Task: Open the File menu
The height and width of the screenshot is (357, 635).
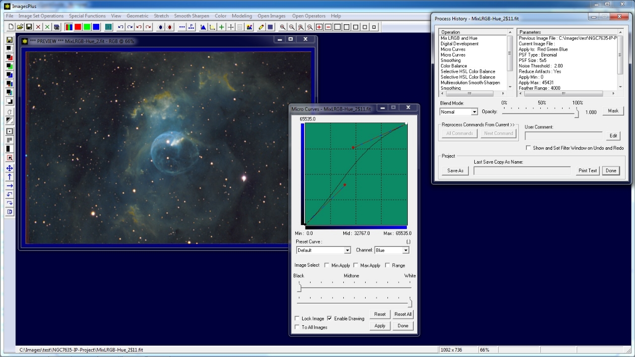Action: point(10,16)
